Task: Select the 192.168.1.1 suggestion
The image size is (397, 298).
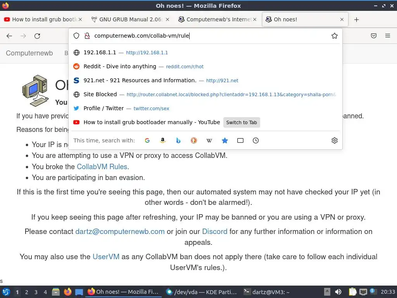Action: coord(205,52)
